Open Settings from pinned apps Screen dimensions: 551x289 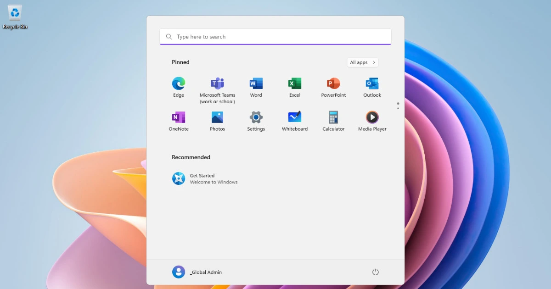click(256, 122)
